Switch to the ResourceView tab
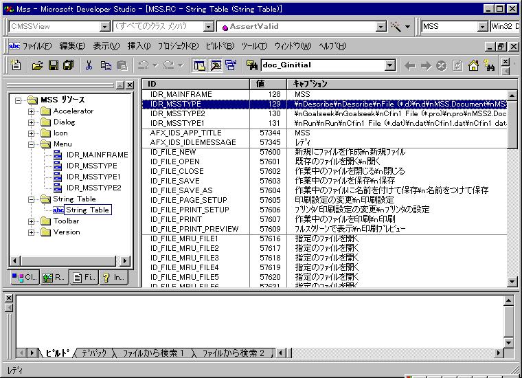The image size is (522, 378). point(54,277)
